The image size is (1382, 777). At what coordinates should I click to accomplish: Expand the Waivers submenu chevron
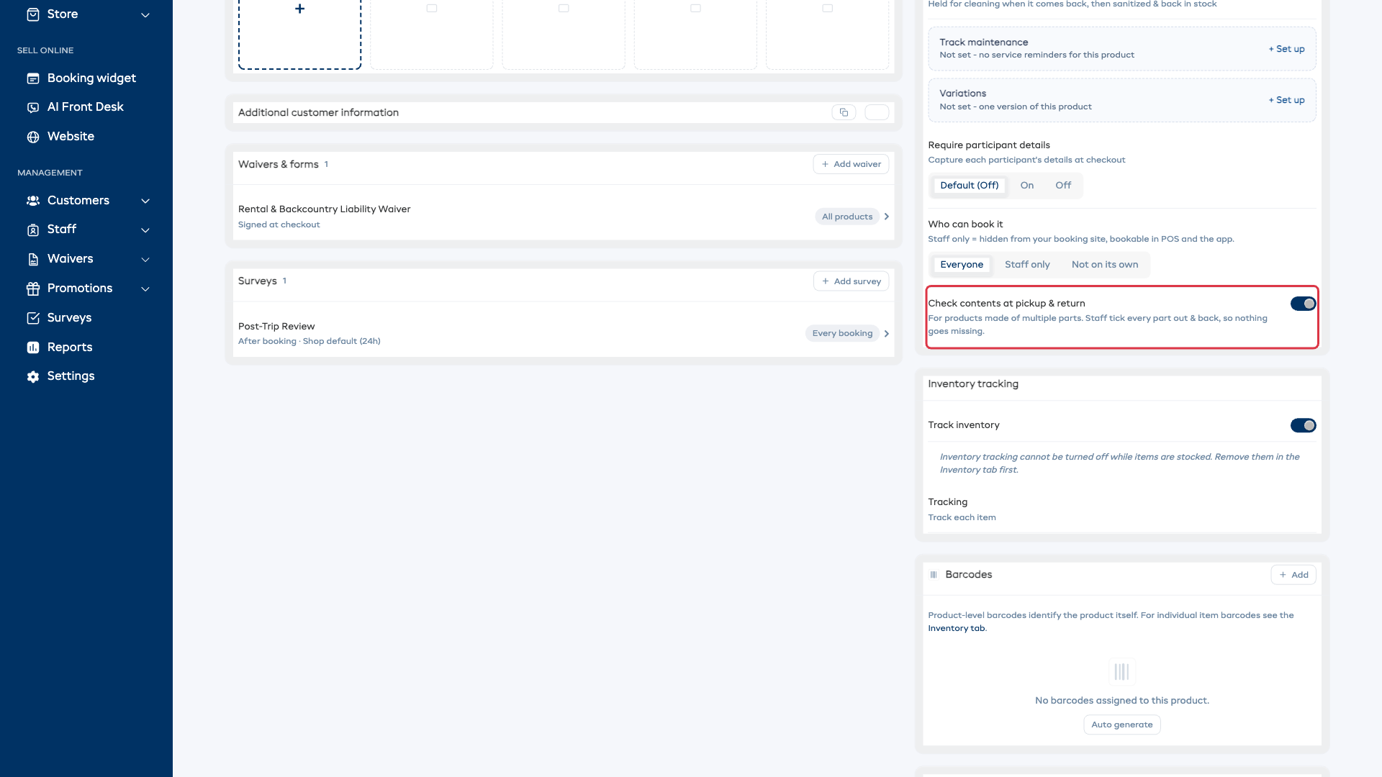click(145, 259)
